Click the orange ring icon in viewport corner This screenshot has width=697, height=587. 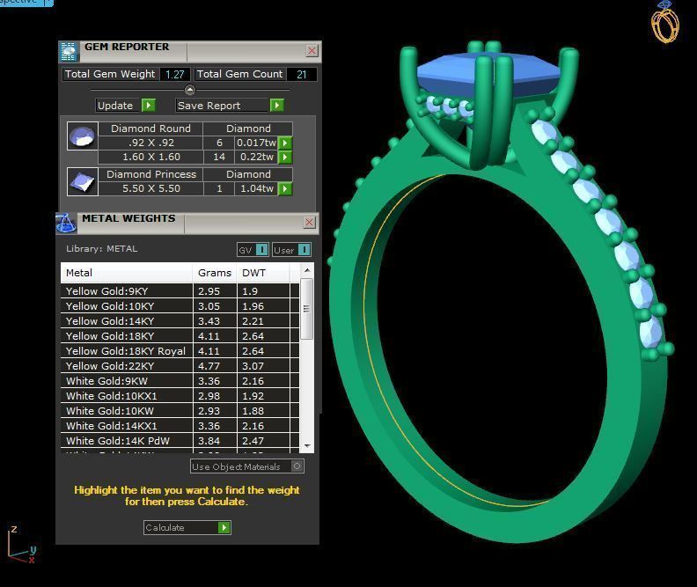(x=664, y=22)
